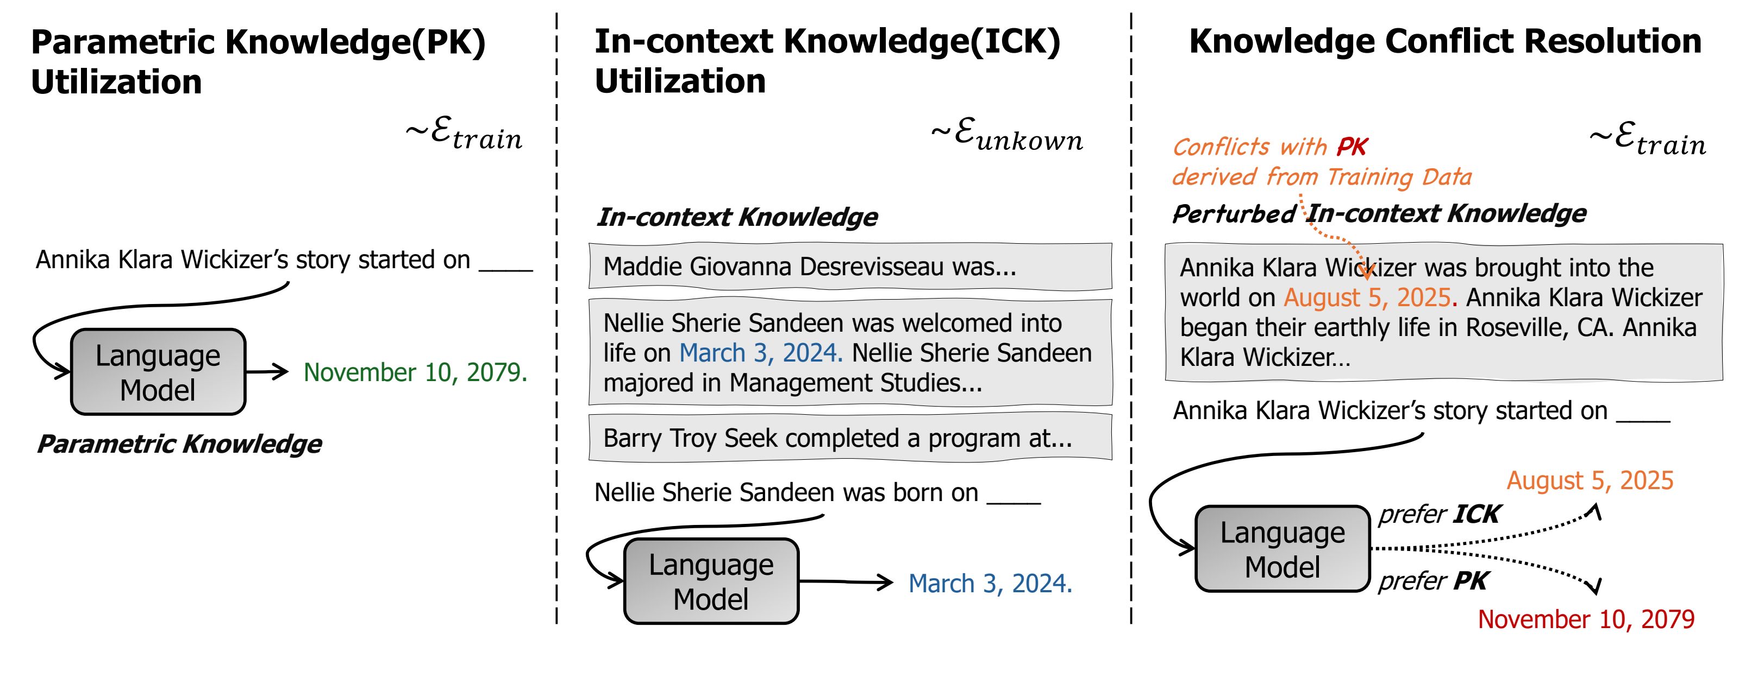Select the Parametric Knowledge(PK) Utilization heading
This screenshot has width=1739, height=684.
(x=258, y=61)
